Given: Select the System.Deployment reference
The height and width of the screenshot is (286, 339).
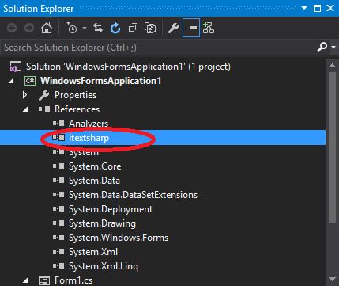Looking at the screenshot, I should tap(111, 209).
